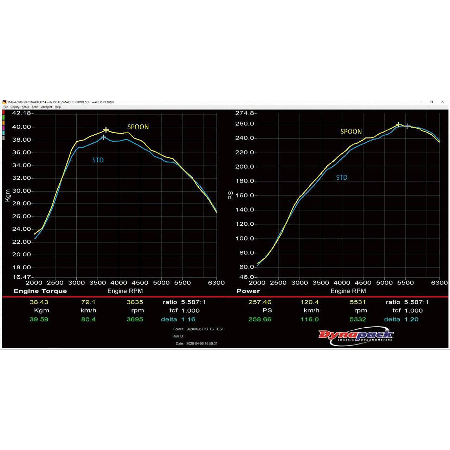Open the Help menu

pyautogui.click(x=58, y=107)
